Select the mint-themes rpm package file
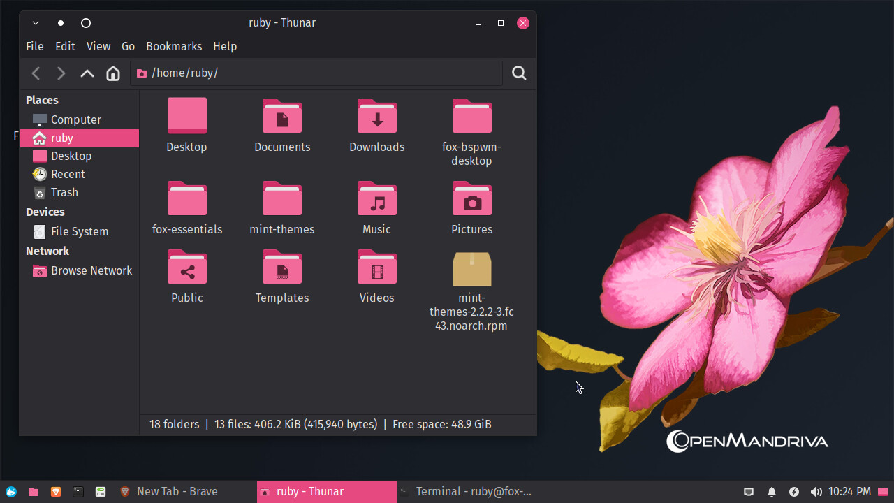Screen dimensions: 894x503 click(x=472, y=270)
